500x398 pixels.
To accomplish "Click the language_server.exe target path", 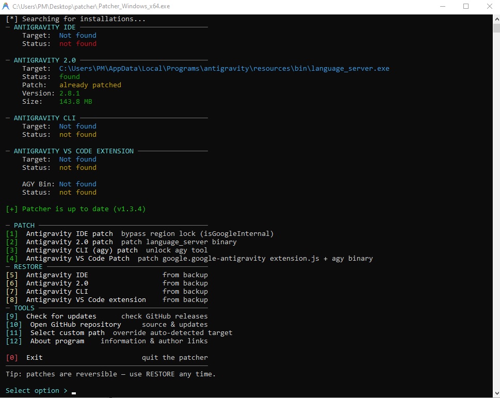I will pos(224,69).
